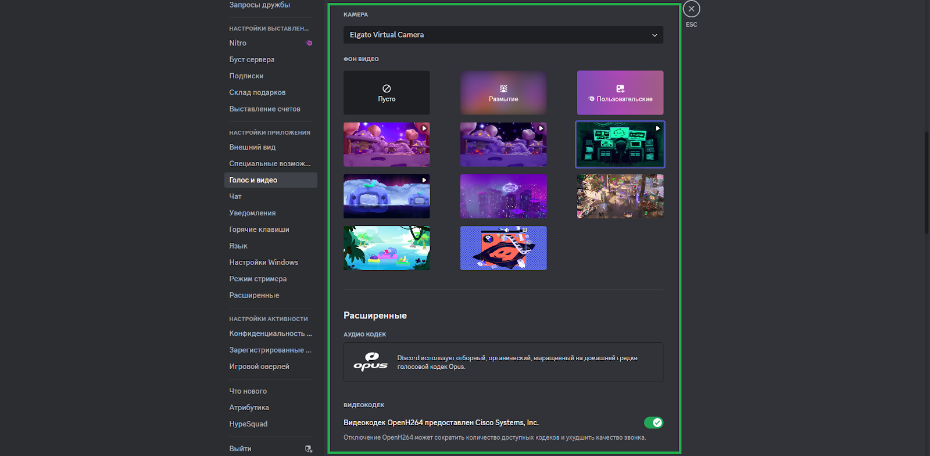
Task: Click the Выйти logout button
Action: (x=241, y=448)
